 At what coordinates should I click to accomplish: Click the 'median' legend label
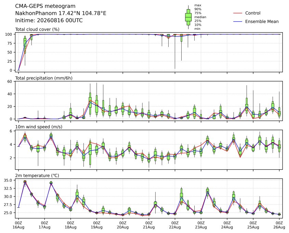click(200, 17)
